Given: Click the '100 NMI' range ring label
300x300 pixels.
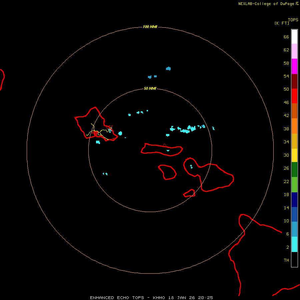Looking at the screenshot, I should 150,27.
